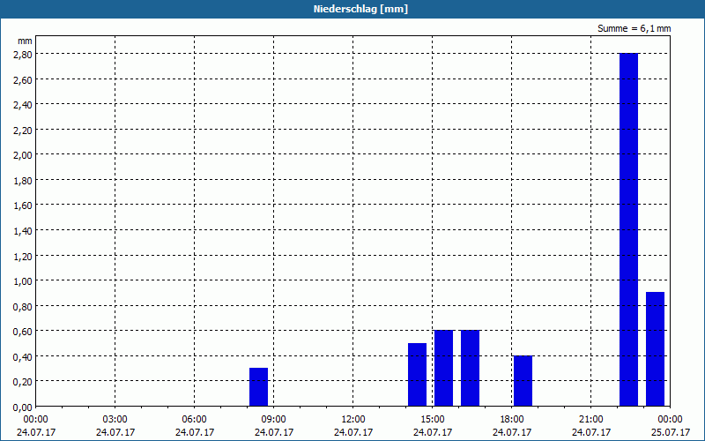
Task: Click the 2,60 y-axis label
Action: coord(25,79)
